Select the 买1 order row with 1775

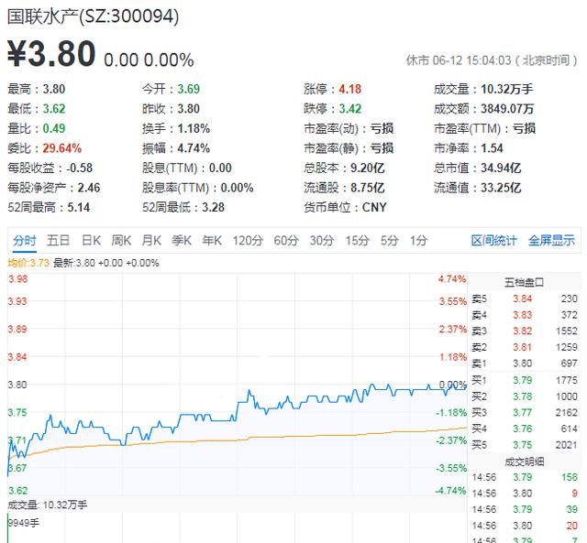coord(524,380)
